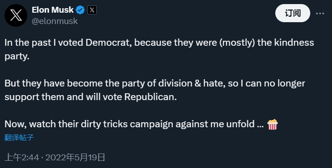Open the three-dot more options menu
This screenshot has width=332, height=168.
pos(320,13)
